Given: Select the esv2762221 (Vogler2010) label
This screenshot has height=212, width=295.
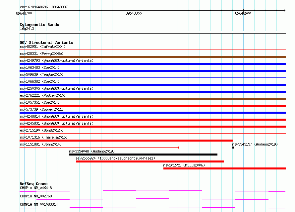Looking at the screenshot, I should click(x=43, y=95).
